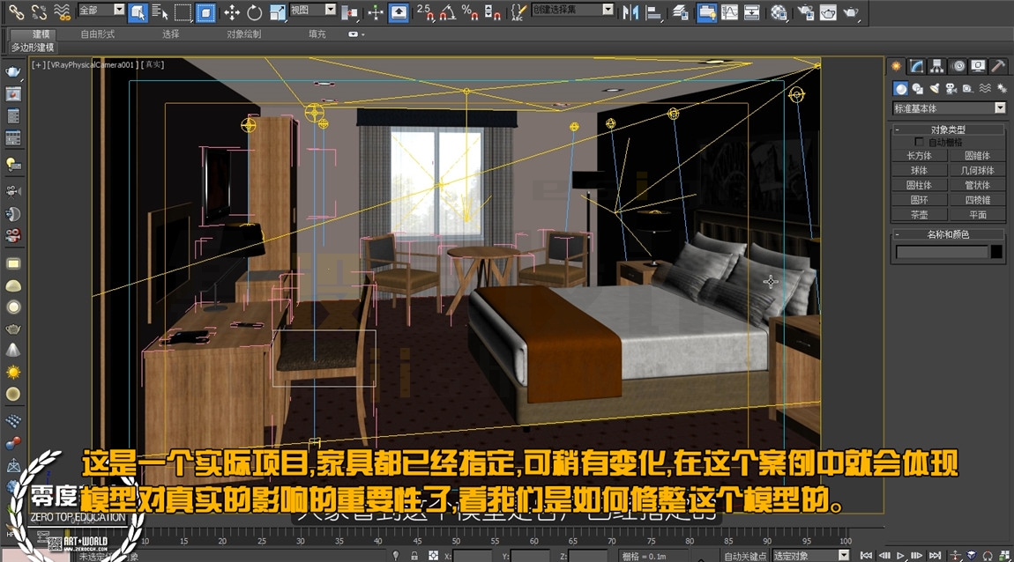The width and height of the screenshot is (1014, 562).
Task: Click the Play Animation button
Action: (900, 556)
